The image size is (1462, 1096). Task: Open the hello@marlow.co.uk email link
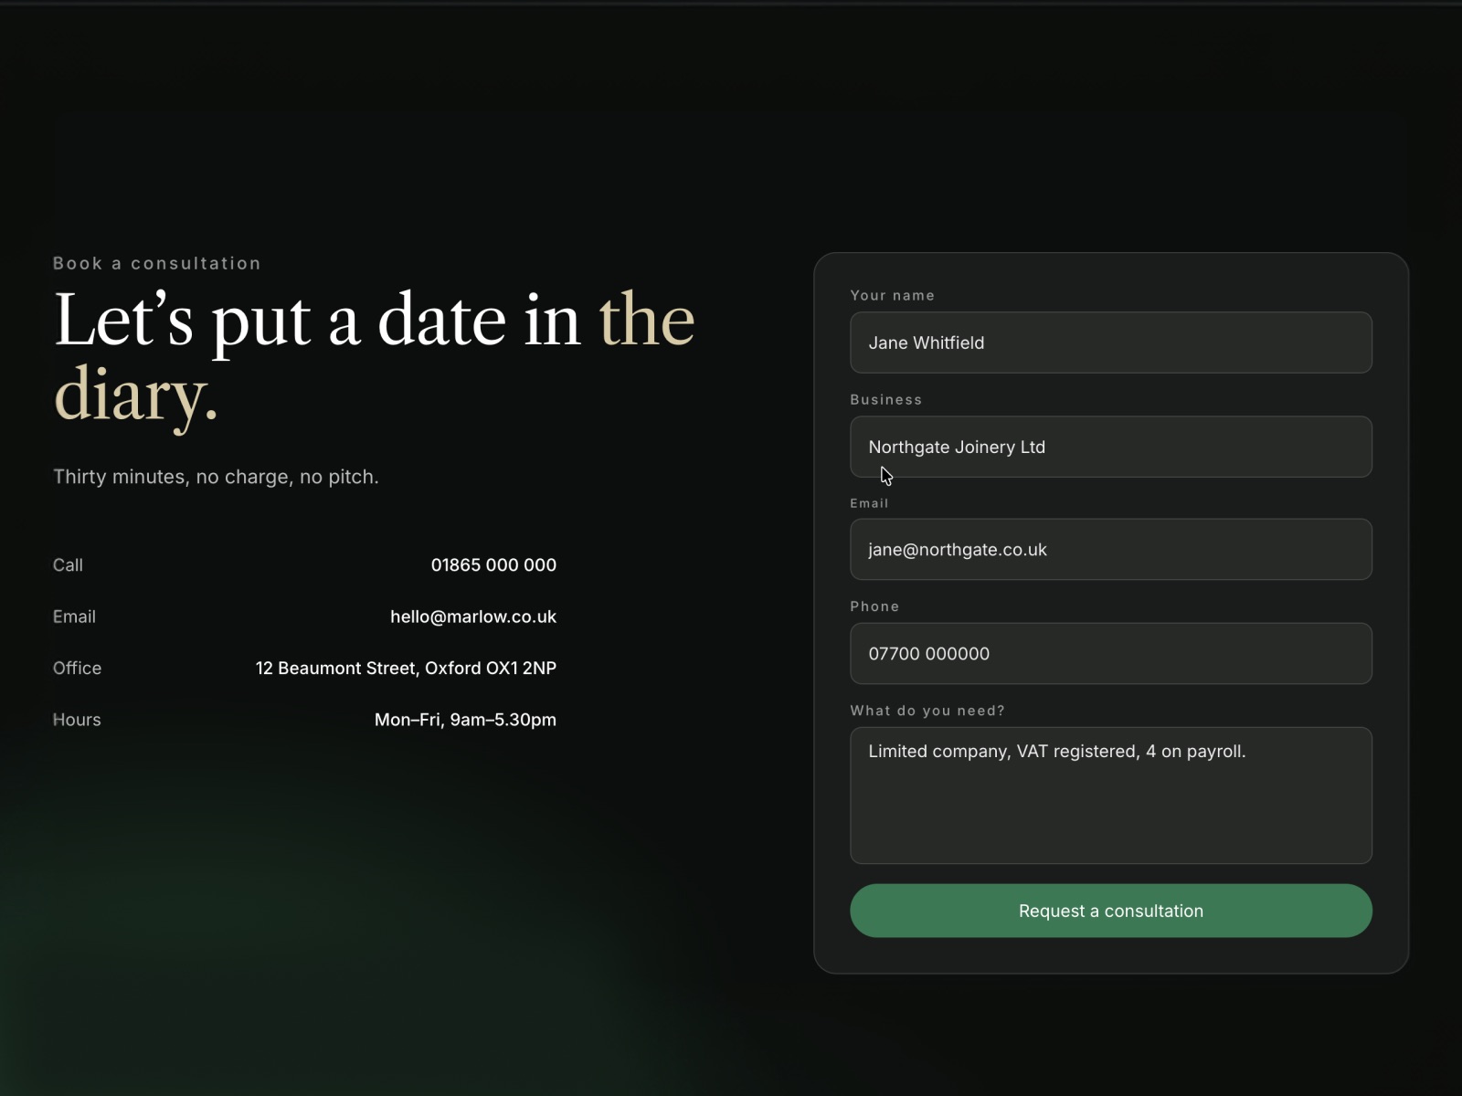473,616
